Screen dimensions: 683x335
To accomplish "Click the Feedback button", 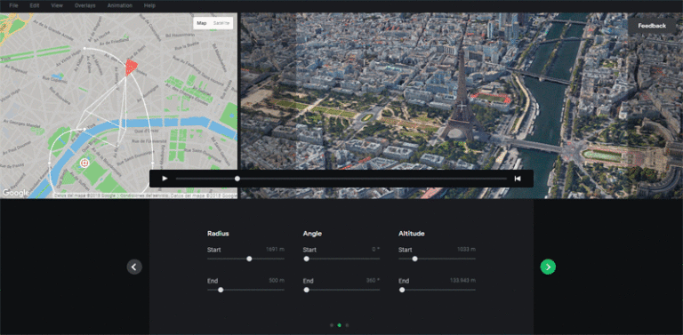I will pyautogui.click(x=652, y=26).
